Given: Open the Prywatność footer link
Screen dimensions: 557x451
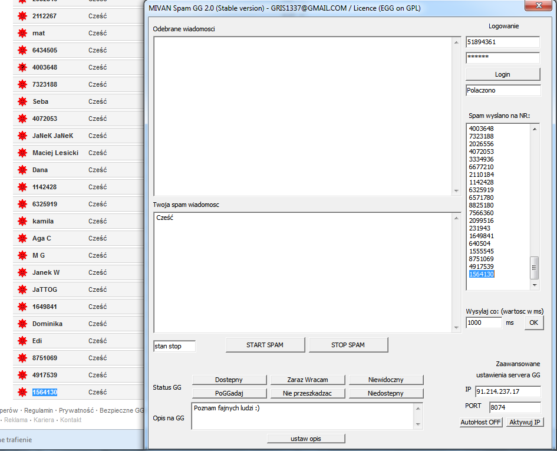Looking at the screenshot, I should coord(77,410).
